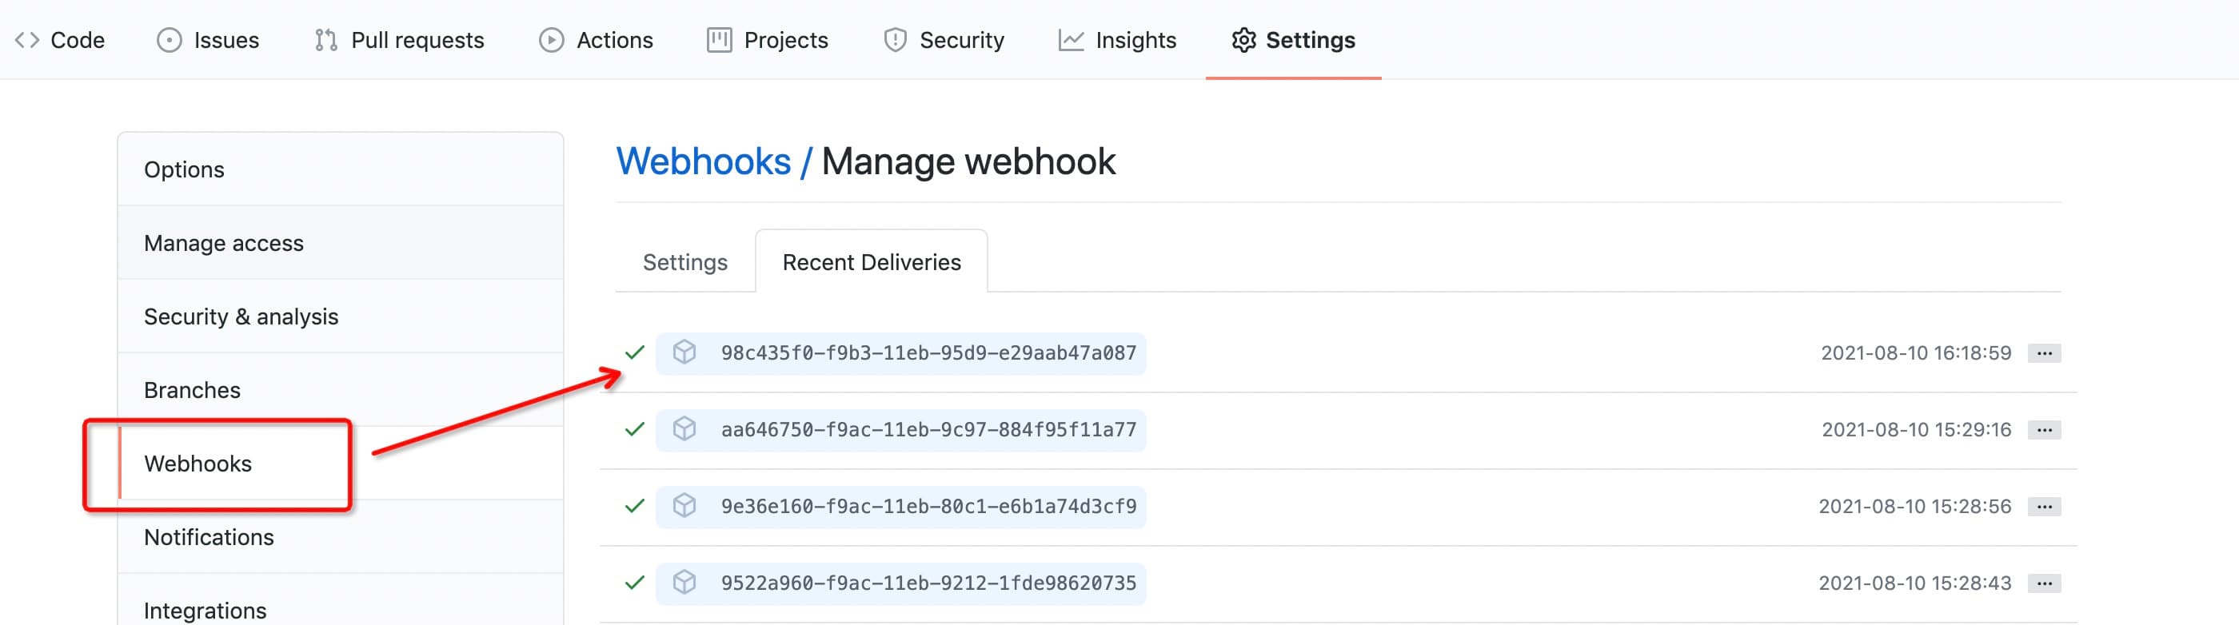This screenshot has height=625, width=2239.
Task: Click the Projects board icon
Action: [719, 40]
